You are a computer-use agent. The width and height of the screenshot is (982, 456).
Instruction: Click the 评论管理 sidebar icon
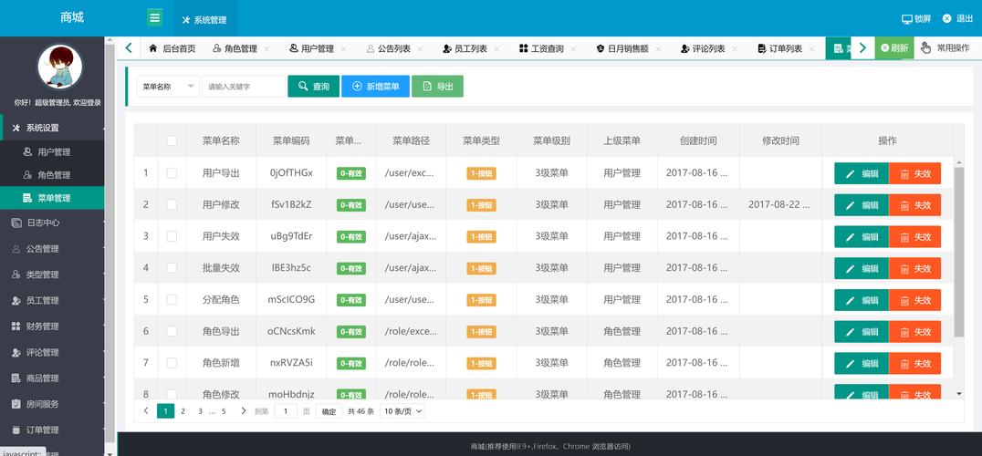(16, 353)
